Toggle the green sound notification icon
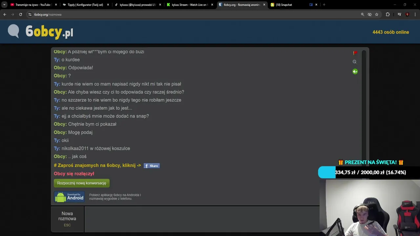This screenshot has height=236, width=420. [x=355, y=71]
